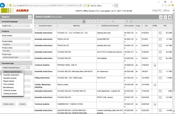Open PDF icon in PROFI CAM camera row
The image size is (175, 114).
[x=160, y=97]
